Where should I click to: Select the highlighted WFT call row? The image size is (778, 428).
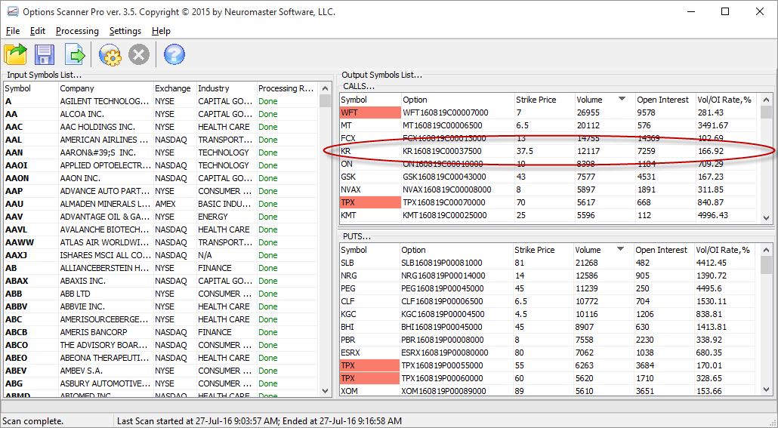(549, 112)
